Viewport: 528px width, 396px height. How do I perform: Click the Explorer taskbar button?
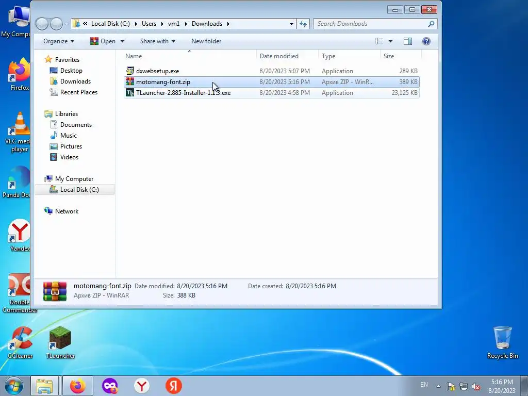click(x=45, y=386)
